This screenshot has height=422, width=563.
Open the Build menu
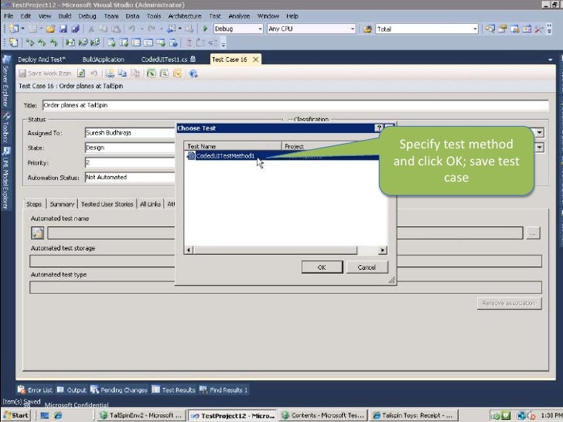point(65,16)
